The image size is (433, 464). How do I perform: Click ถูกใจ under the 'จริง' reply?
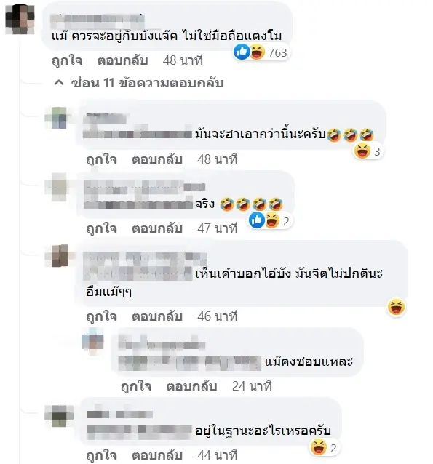point(102,228)
